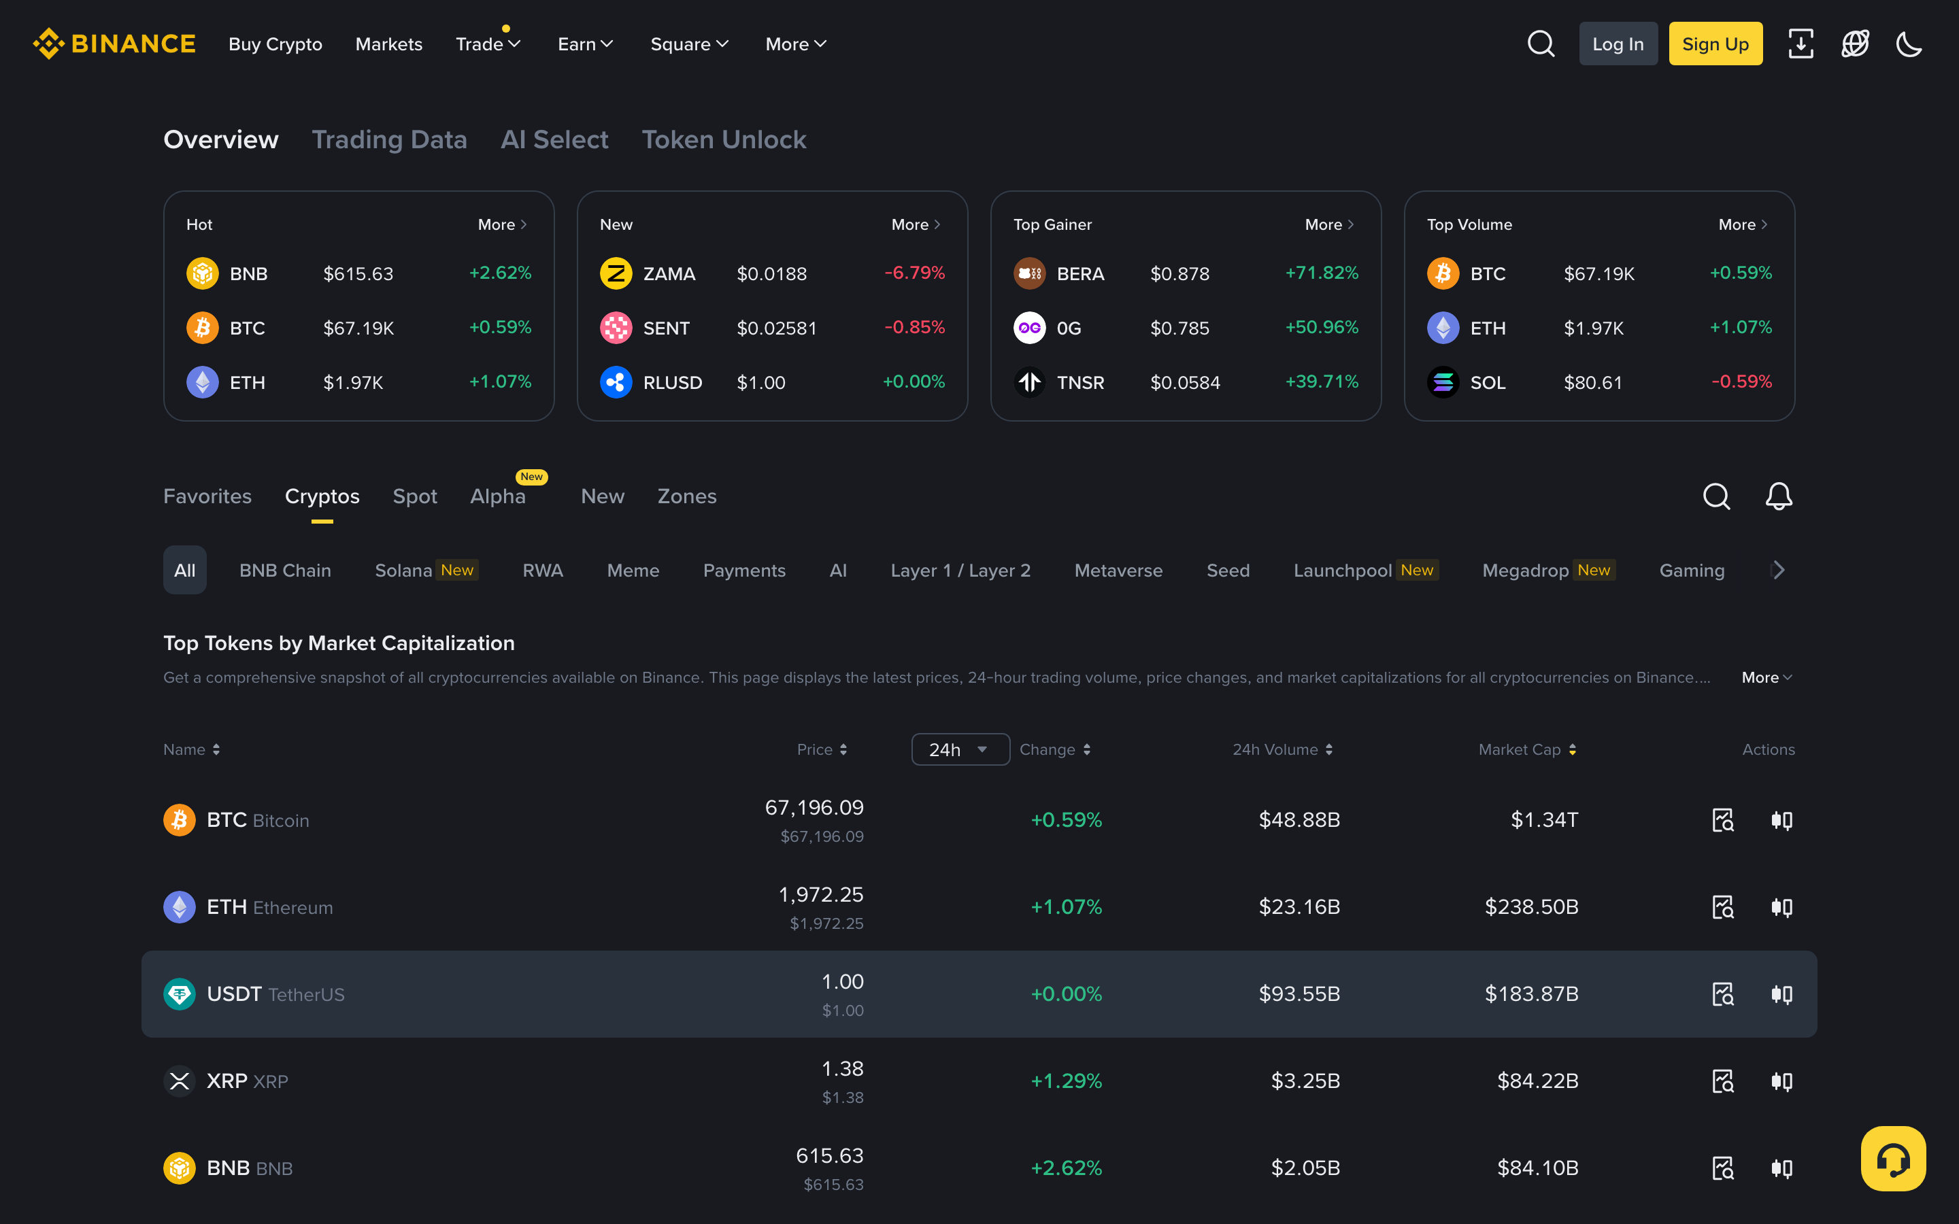Open the 24h change period dropdown

point(960,749)
